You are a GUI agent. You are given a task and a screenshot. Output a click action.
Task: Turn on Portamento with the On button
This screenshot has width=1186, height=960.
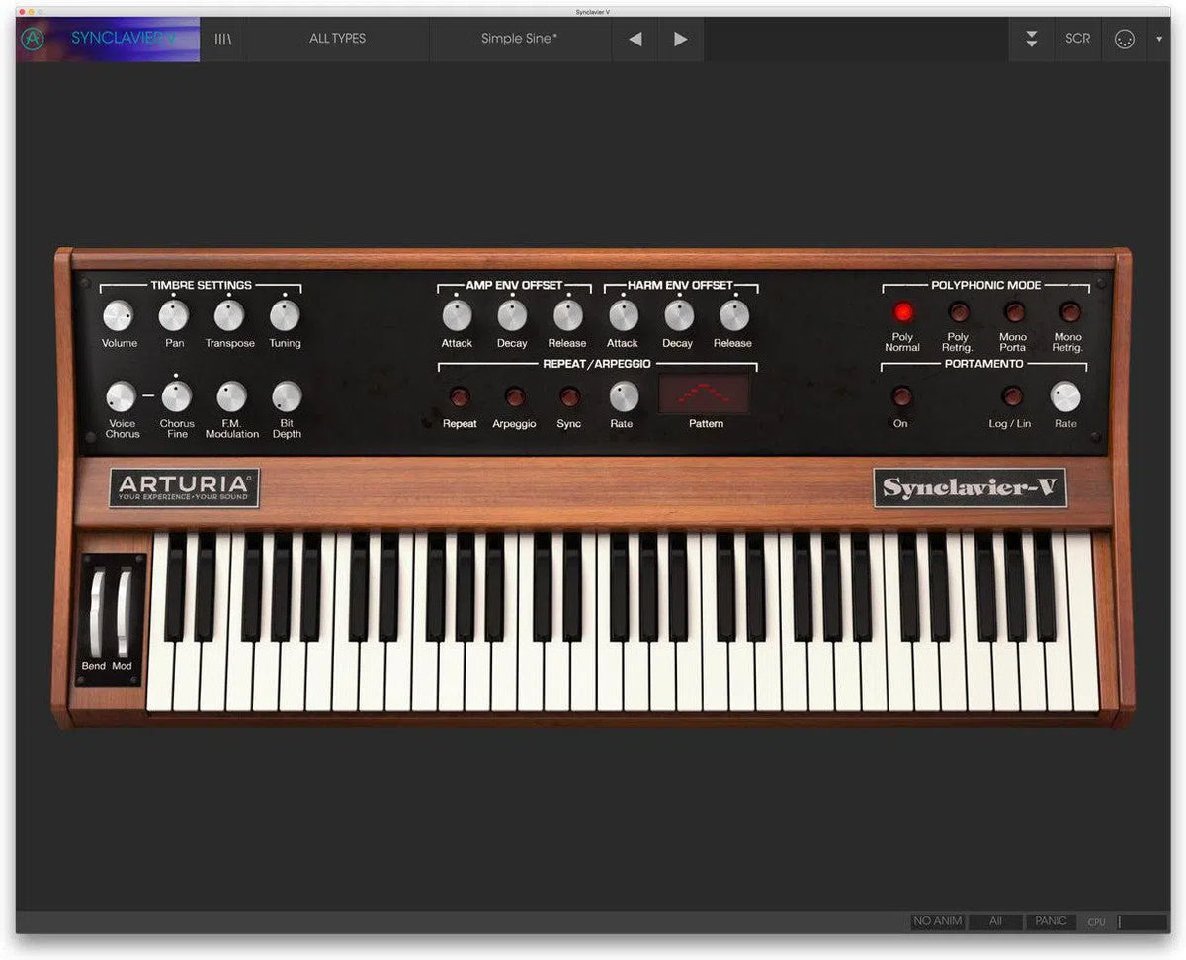902,398
